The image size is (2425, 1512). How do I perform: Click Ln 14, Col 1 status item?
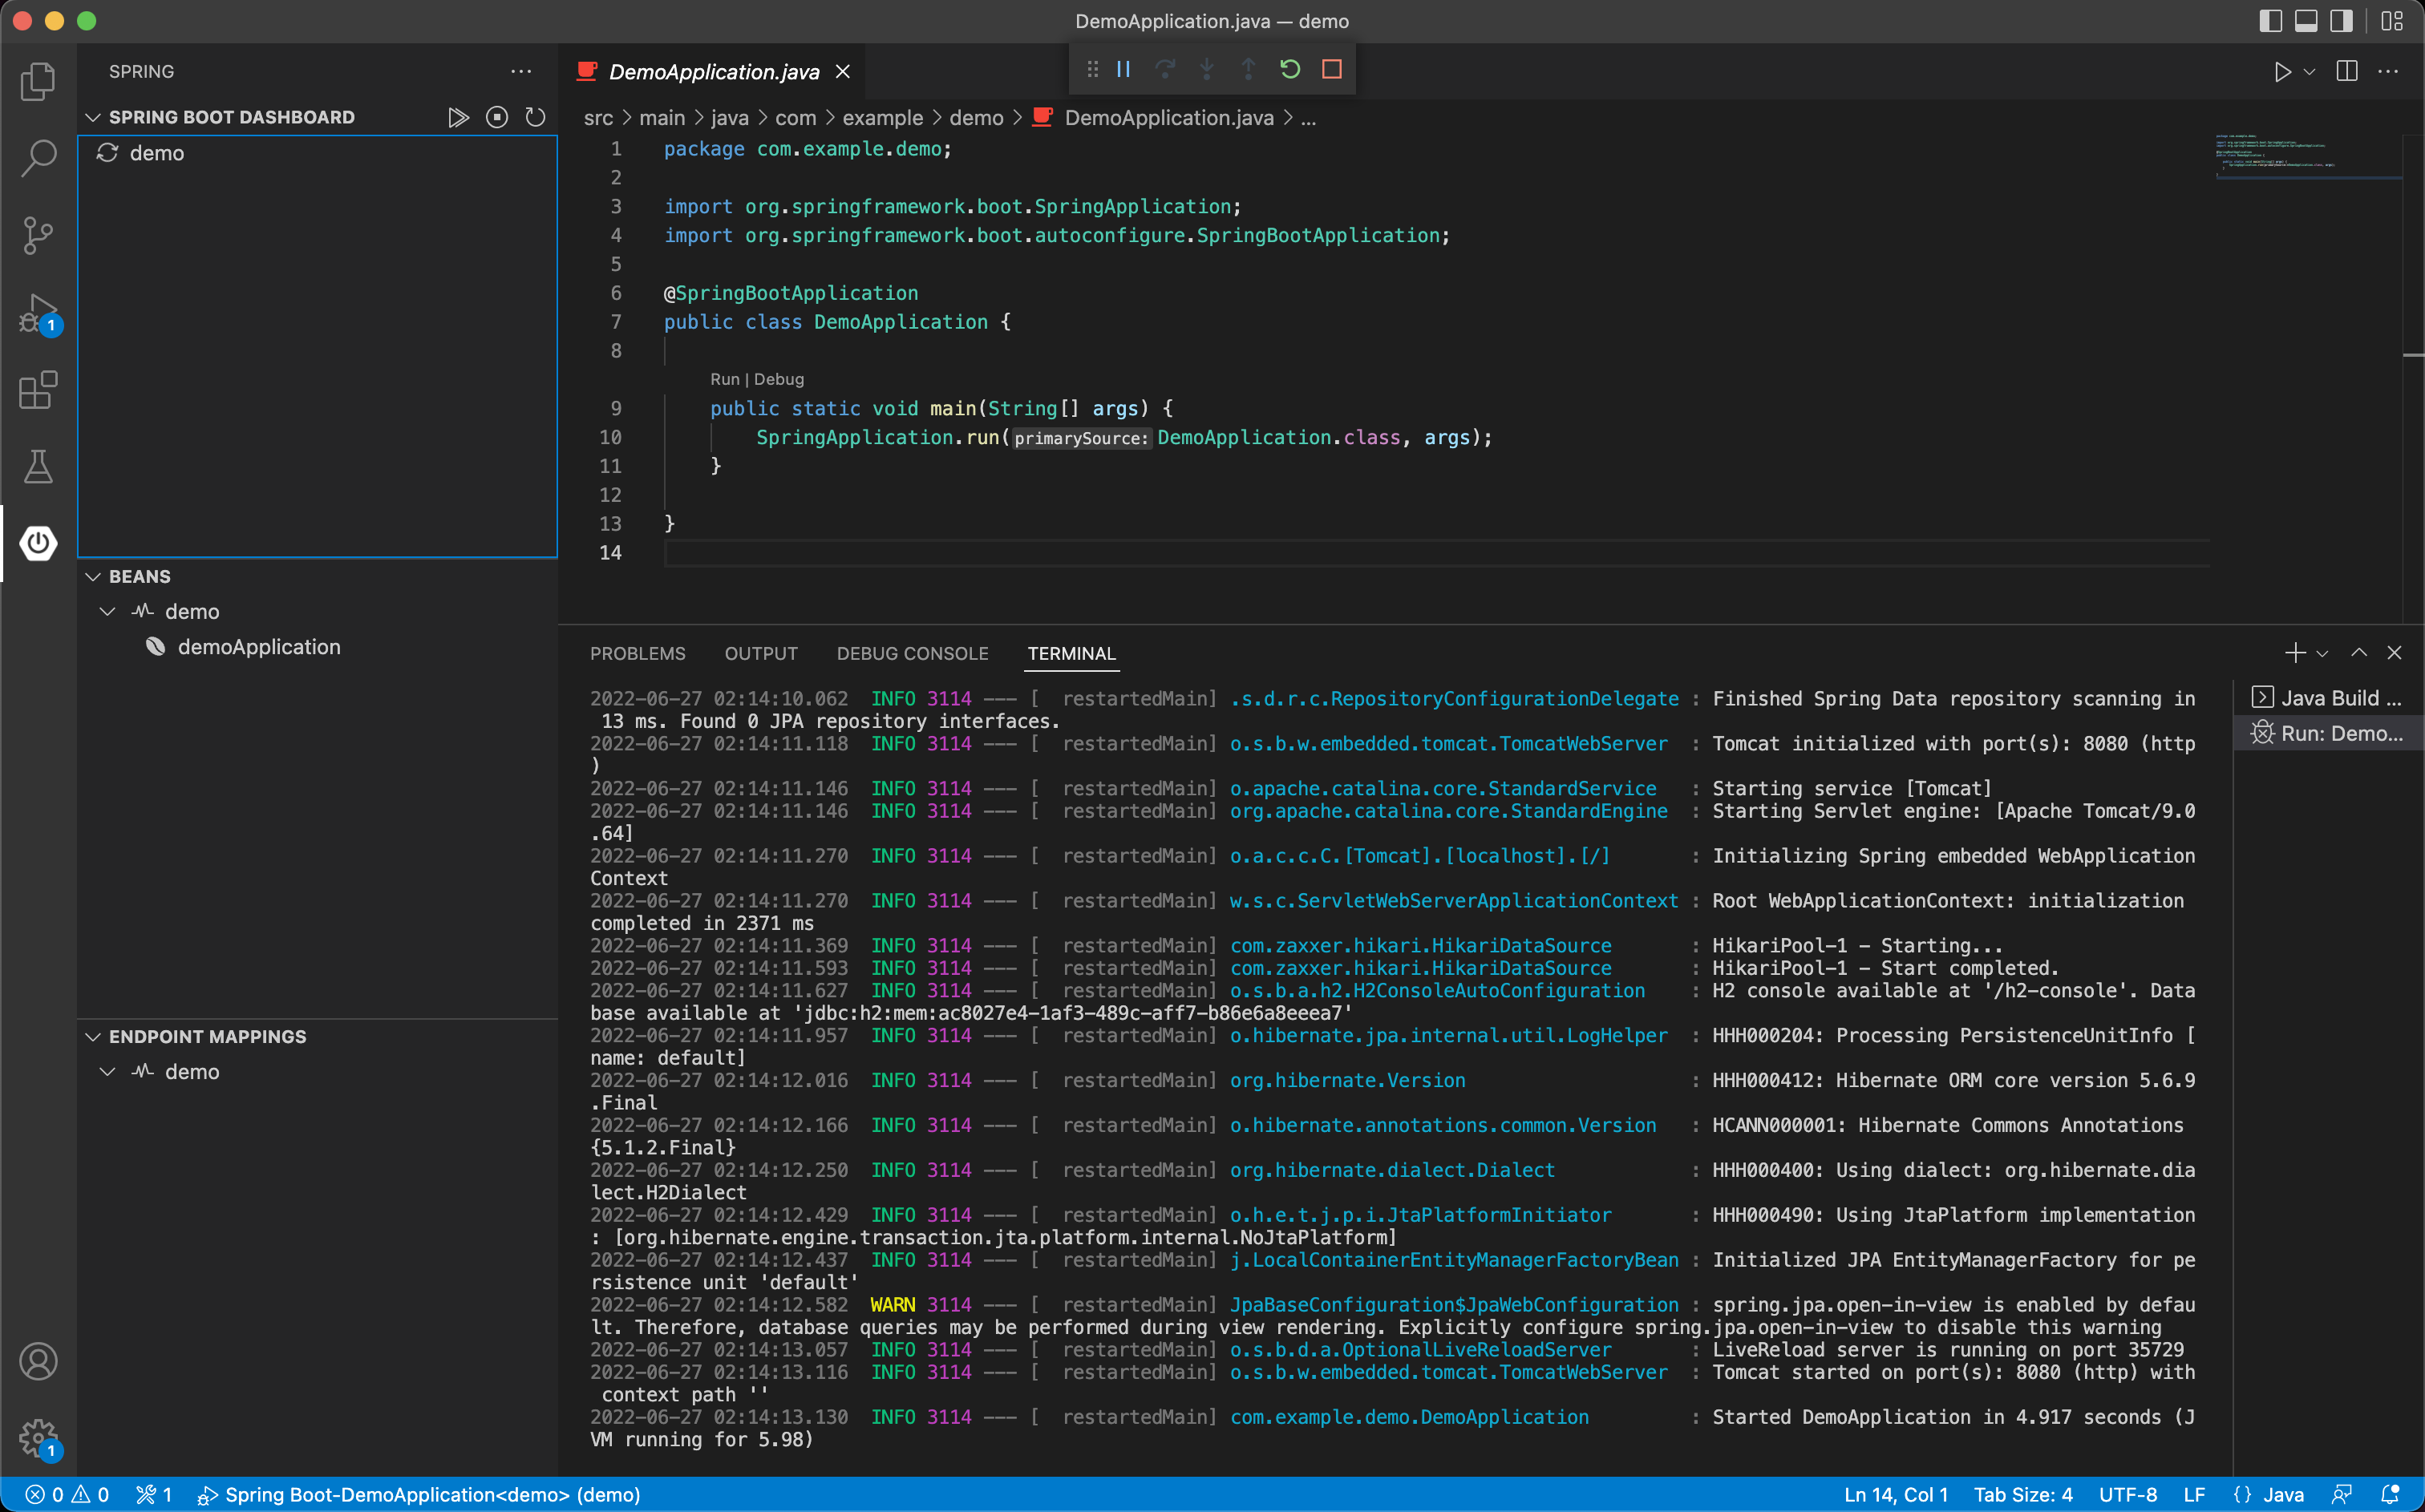click(x=1895, y=1495)
